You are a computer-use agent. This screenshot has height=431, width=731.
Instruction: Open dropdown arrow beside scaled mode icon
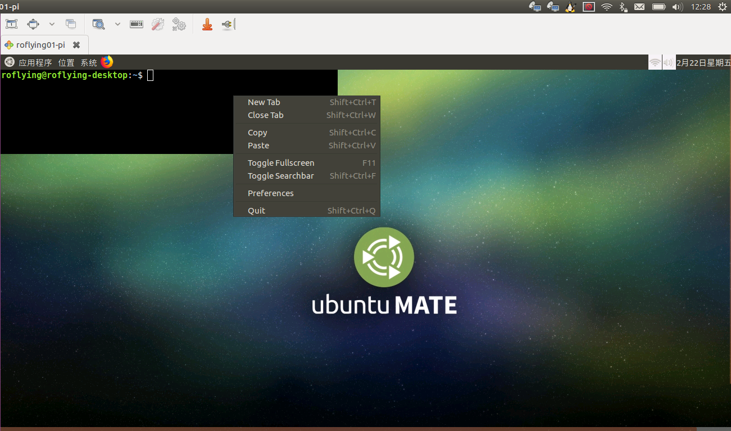(x=117, y=24)
